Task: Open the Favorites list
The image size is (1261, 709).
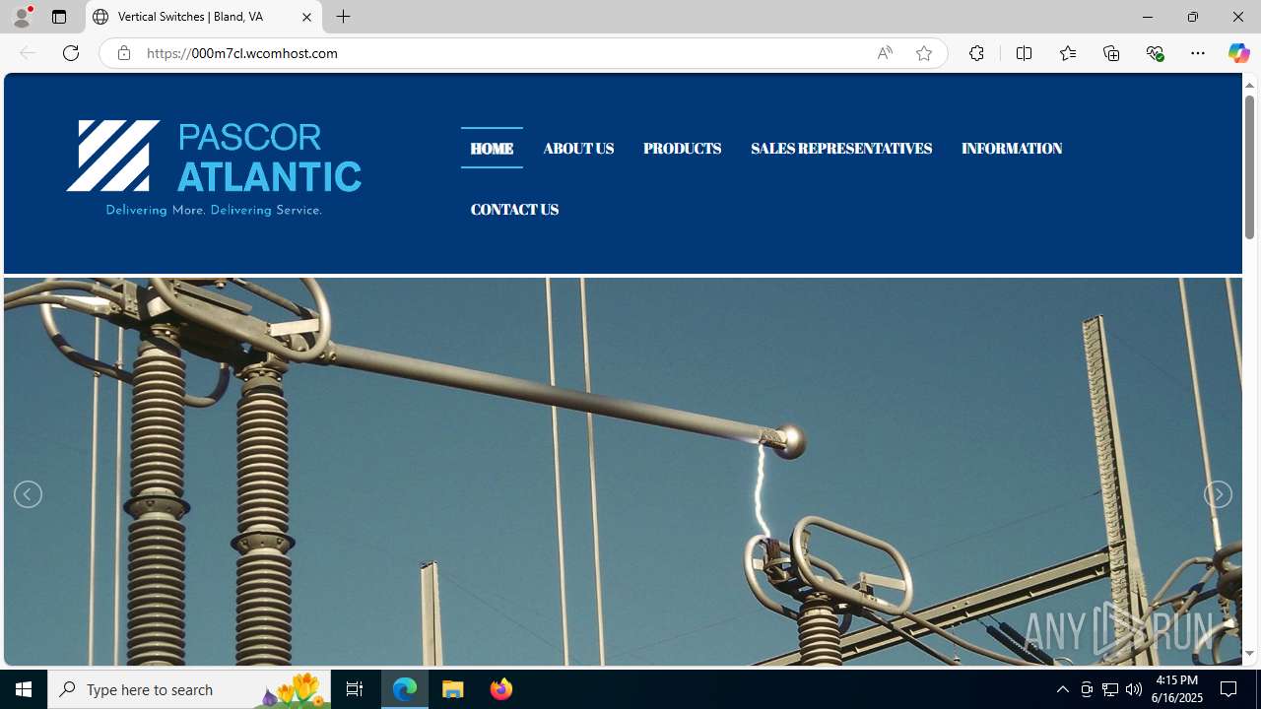Action: coord(1068,53)
